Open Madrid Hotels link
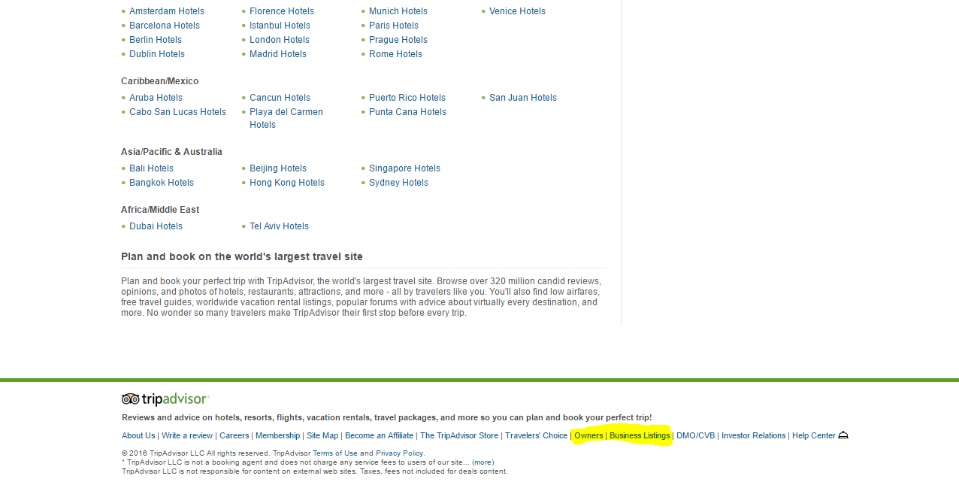 278,54
